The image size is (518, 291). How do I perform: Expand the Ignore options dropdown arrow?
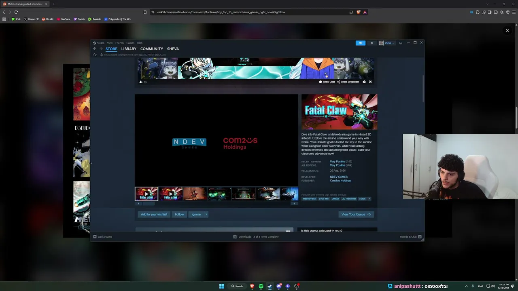coord(206,214)
